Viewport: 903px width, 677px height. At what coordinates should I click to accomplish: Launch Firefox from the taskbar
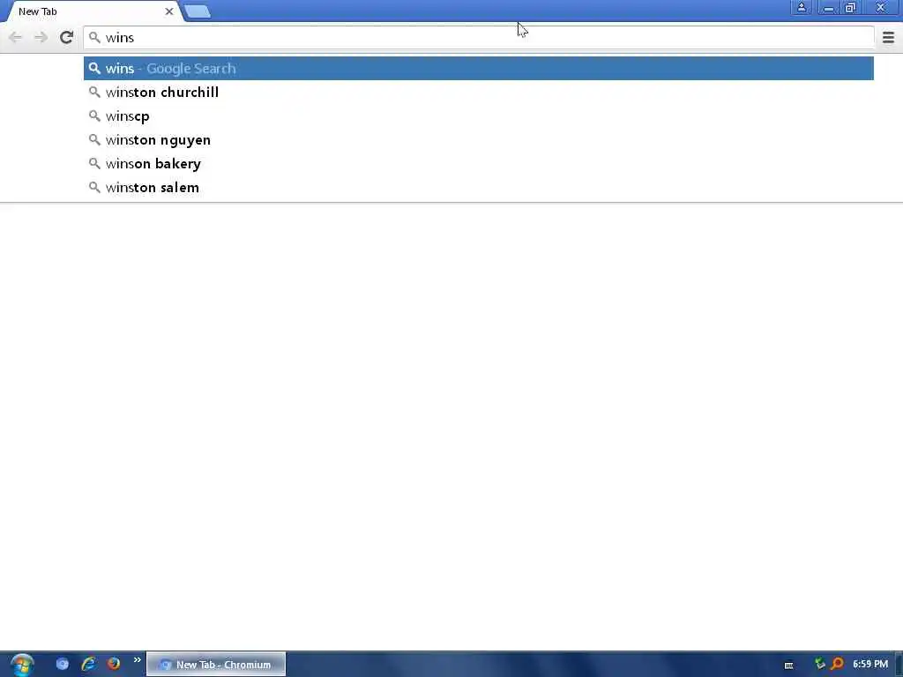tap(114, 664)
